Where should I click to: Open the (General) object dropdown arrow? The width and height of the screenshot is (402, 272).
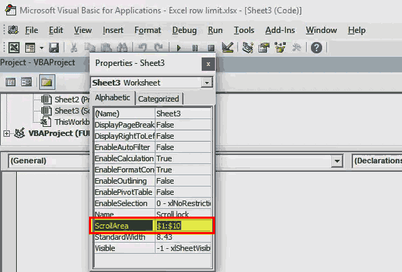pos(337,161)
